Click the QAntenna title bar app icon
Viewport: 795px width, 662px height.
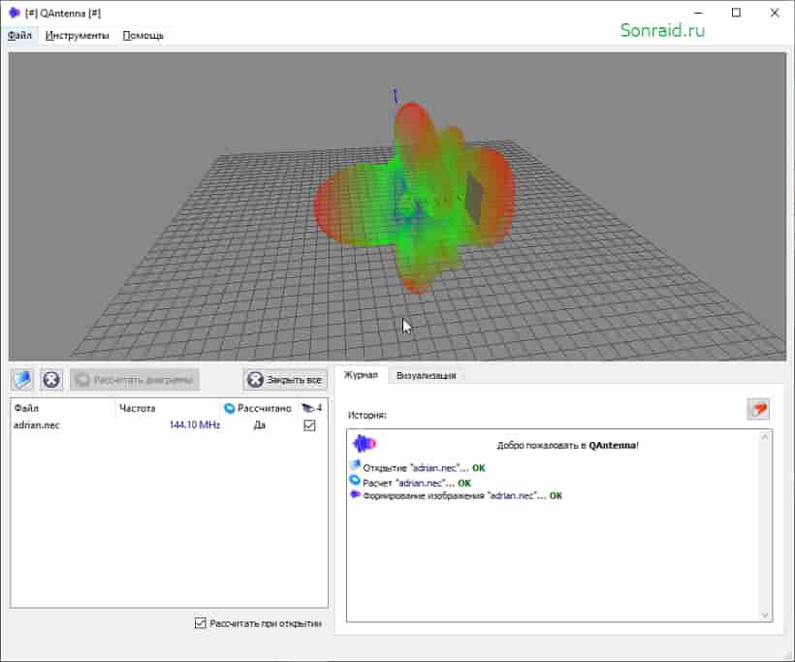coord(15,13)
